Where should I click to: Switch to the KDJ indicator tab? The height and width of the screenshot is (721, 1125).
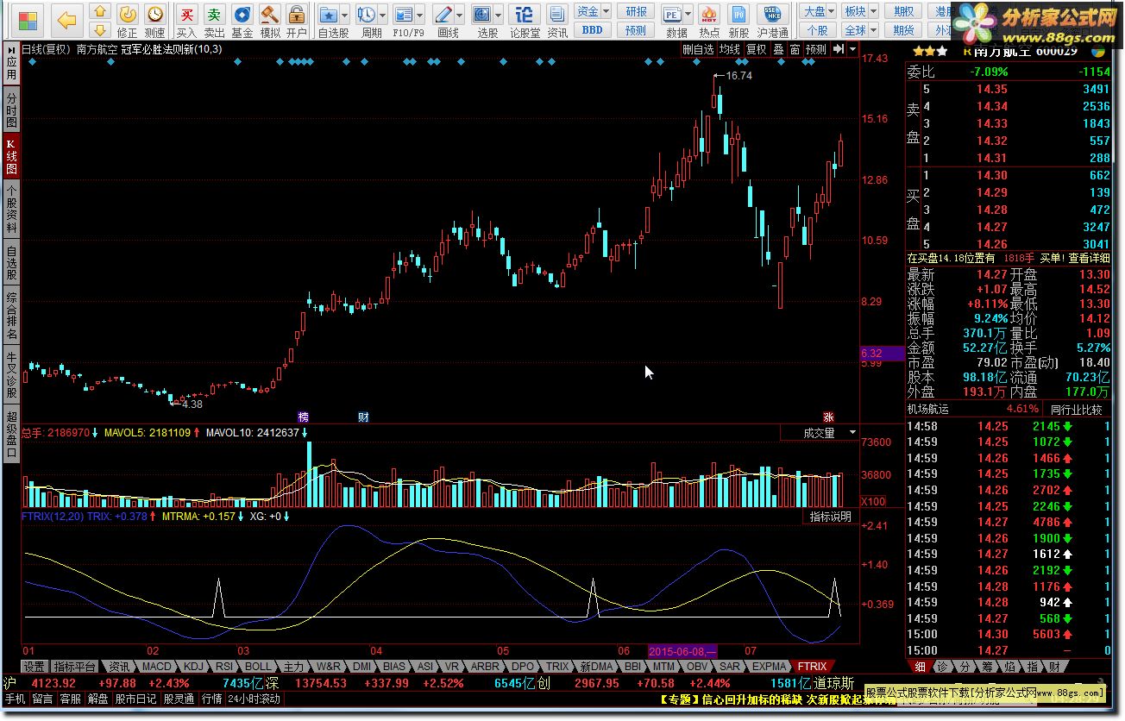tap(194, 667)
